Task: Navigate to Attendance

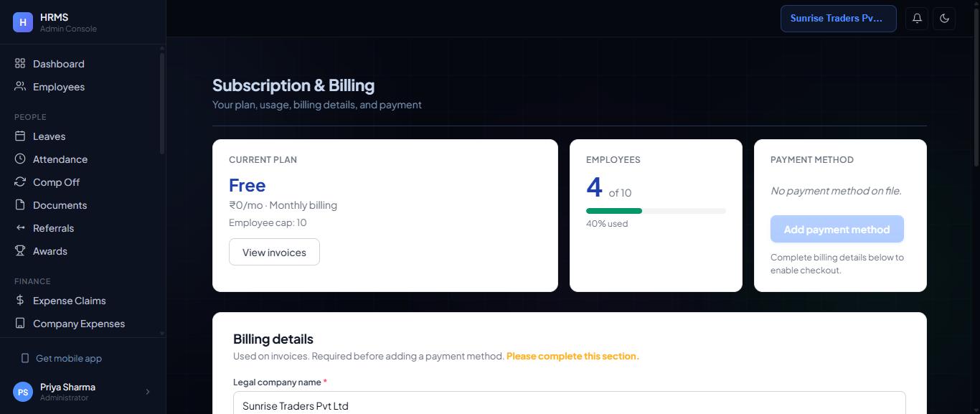Action: (80, 159)
